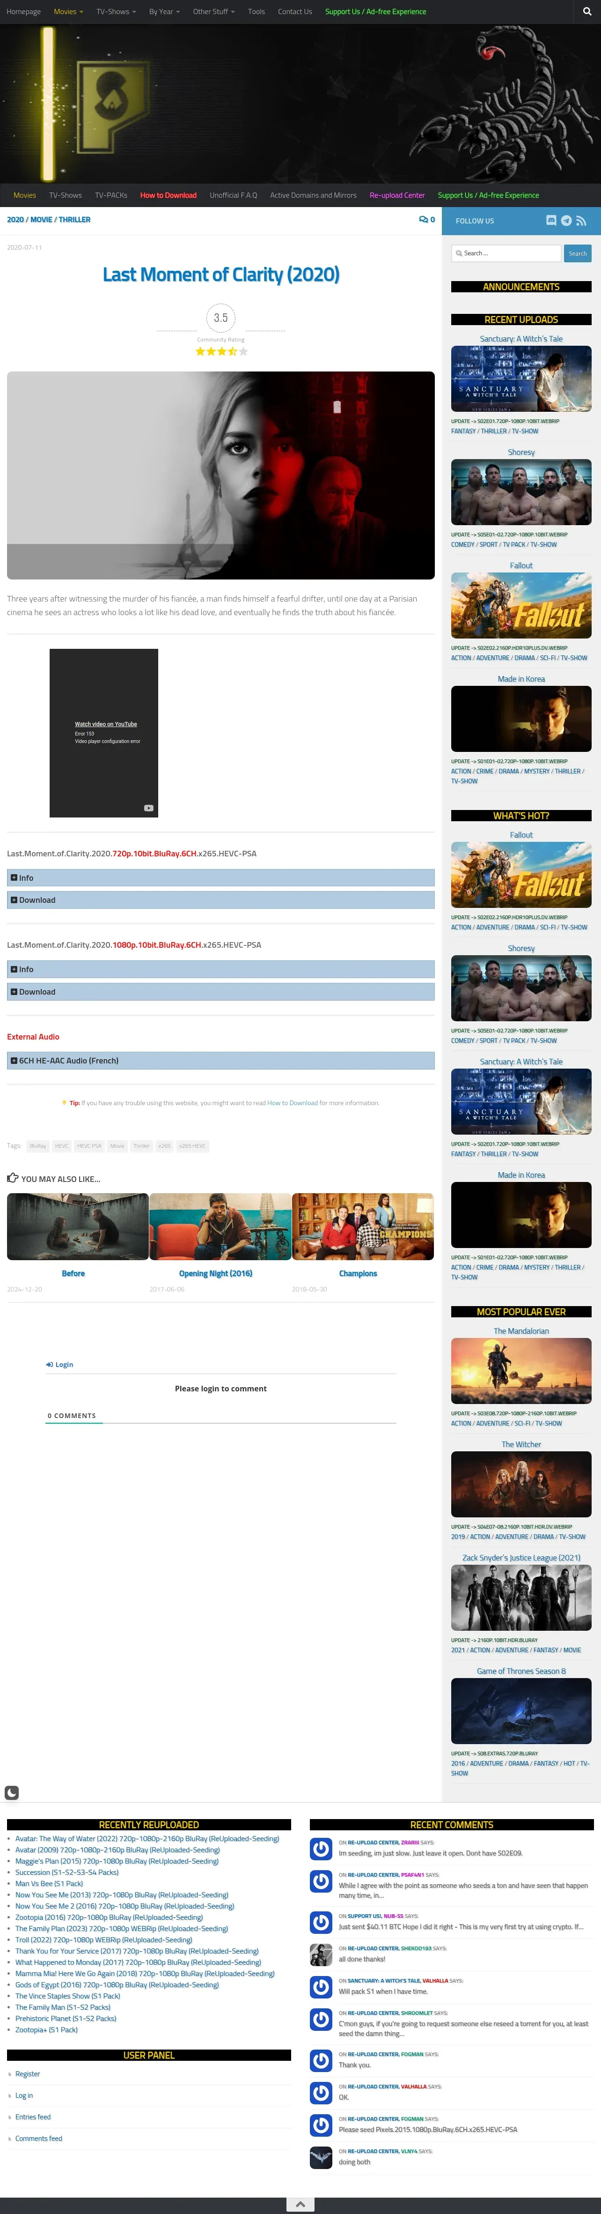This screenshot has width=601, height=2214.
Task: Click the site logo header banner
Action: pos(300,103)
